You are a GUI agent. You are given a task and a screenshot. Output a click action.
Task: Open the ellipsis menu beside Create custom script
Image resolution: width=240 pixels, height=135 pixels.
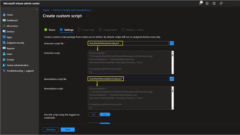pos(87,16)
